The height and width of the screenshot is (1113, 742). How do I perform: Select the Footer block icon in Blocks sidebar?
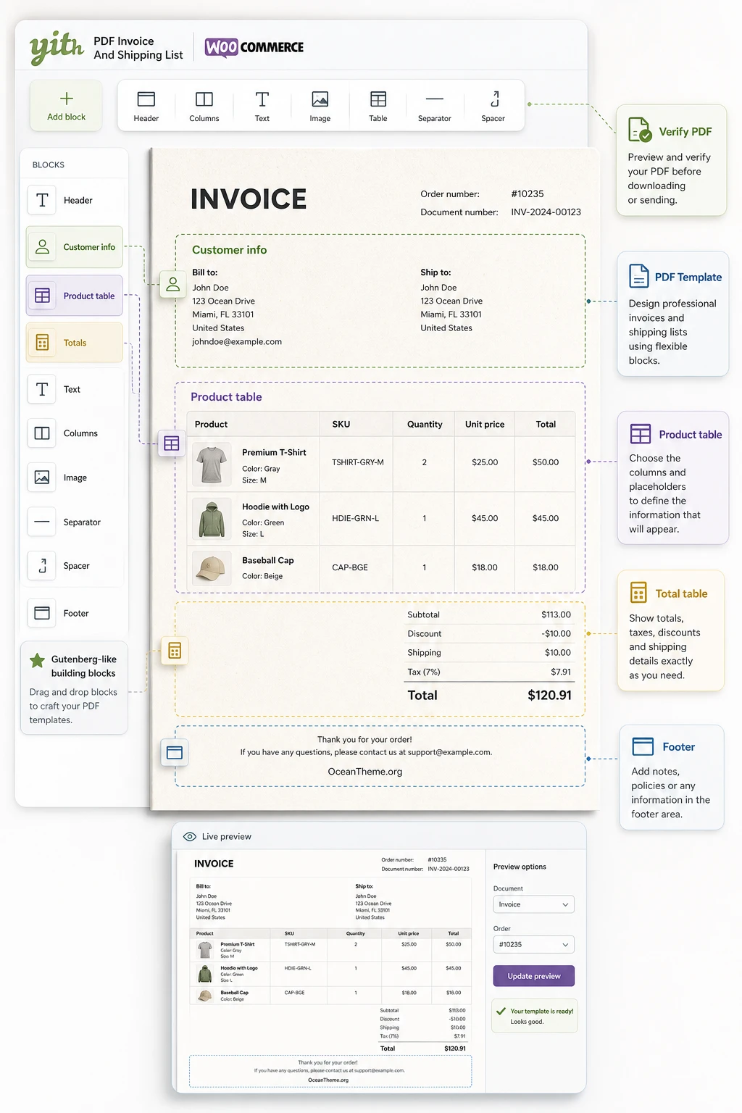tap(42, 613)
